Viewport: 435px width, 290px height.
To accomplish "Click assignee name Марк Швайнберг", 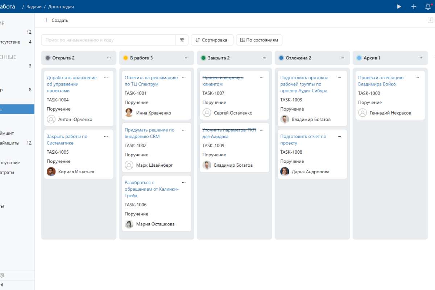I will (154, 165).
